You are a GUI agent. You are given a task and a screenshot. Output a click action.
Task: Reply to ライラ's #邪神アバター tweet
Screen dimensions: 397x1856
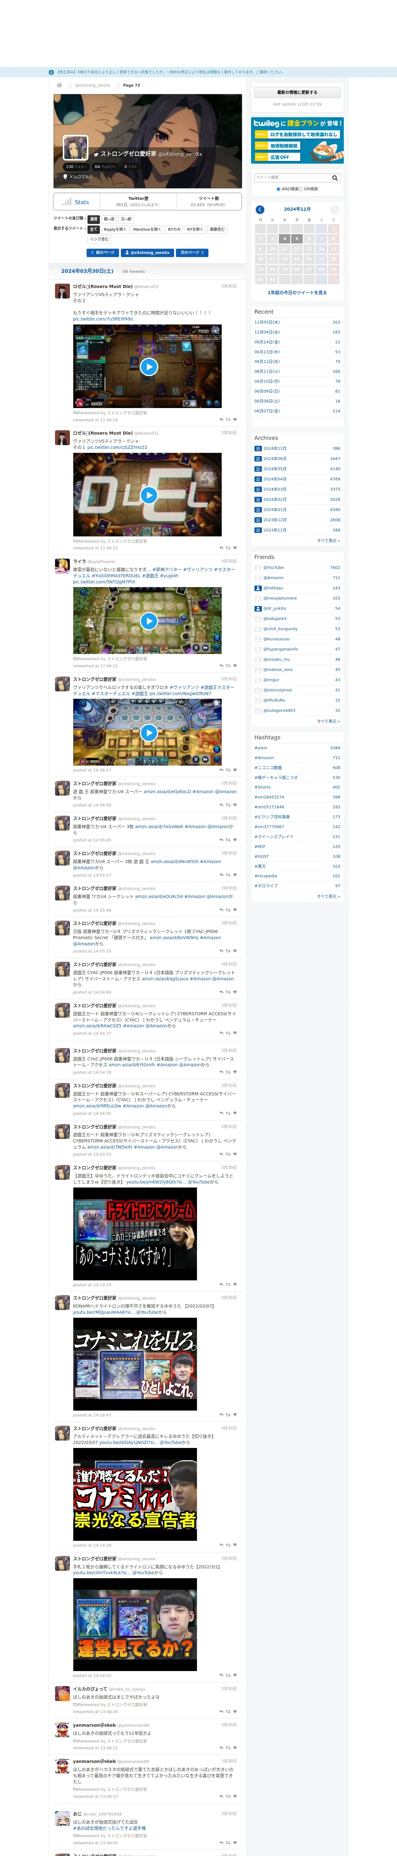pos(221,666)
